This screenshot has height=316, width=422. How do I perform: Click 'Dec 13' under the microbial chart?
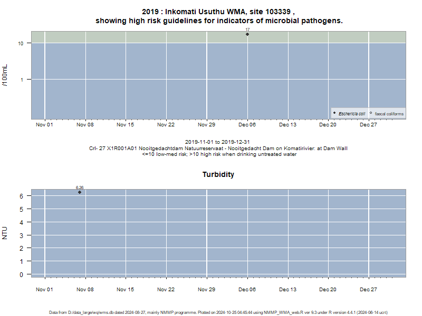(x=287, y=125)
